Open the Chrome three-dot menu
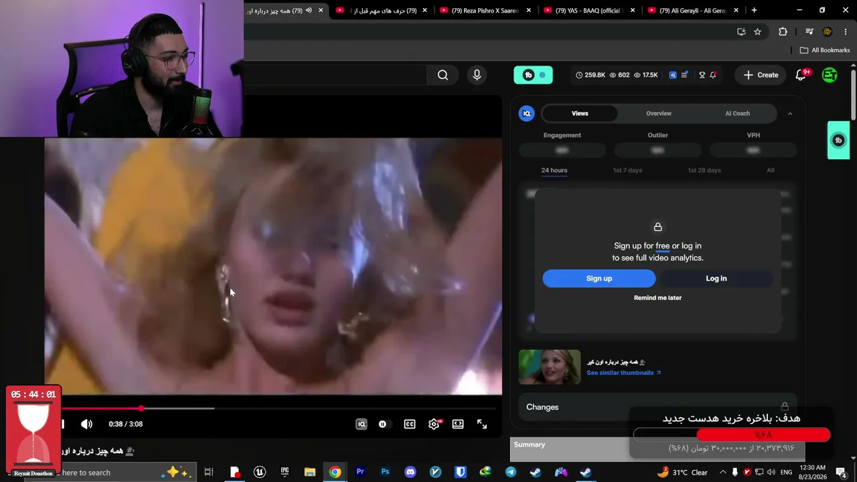Image resolution: width=857 pixels, height=482 pixels. [846, 31]
